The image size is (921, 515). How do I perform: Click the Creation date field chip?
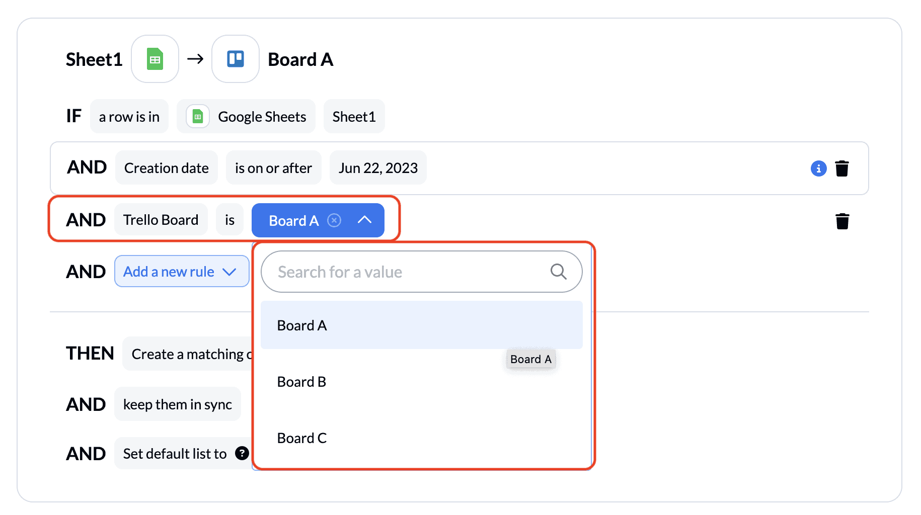(x=167, y=168)
